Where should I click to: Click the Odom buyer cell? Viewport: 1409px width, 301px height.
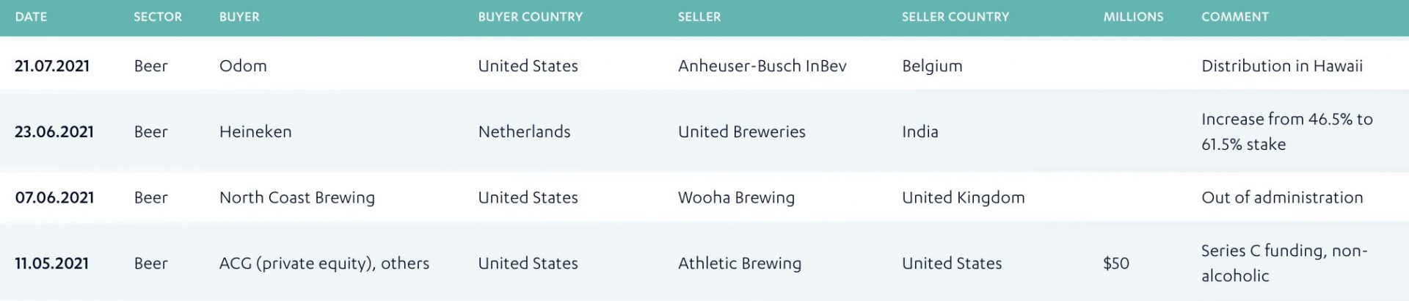click(x=243, y=66)
